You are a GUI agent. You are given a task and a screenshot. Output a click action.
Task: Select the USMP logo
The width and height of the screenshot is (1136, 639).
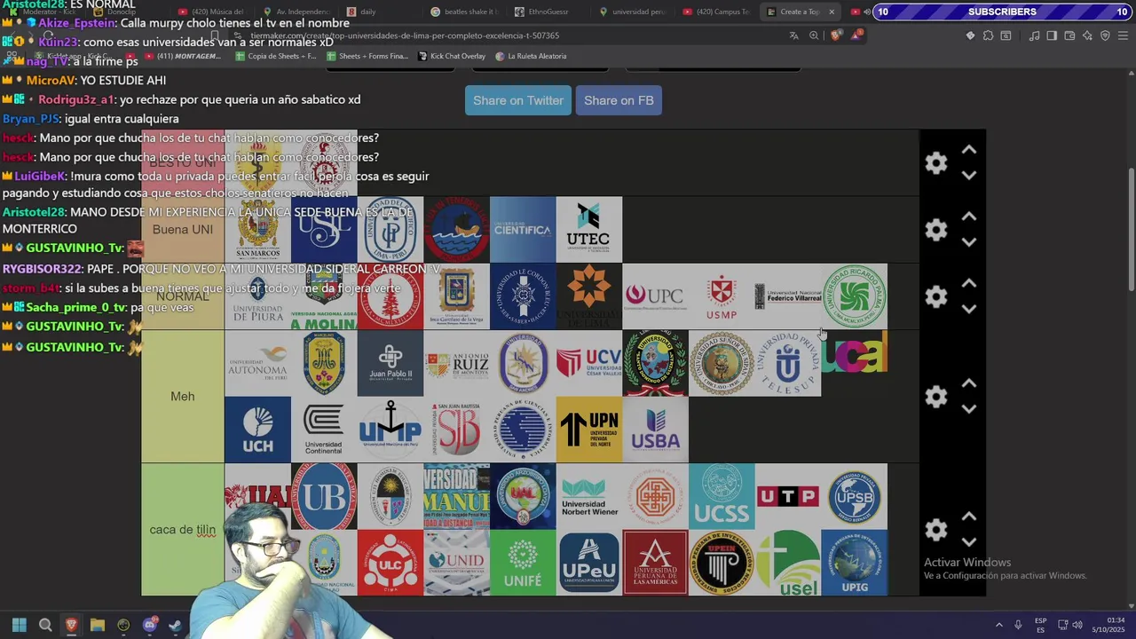(x=722, y=296)
